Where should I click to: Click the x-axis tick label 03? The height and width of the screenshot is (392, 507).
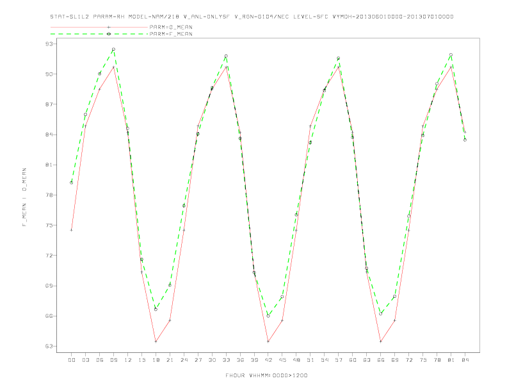point(86,360)
